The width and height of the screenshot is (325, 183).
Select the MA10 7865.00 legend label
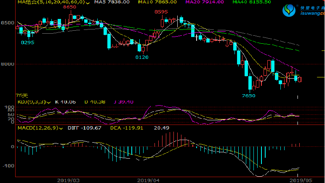(158, 2)
